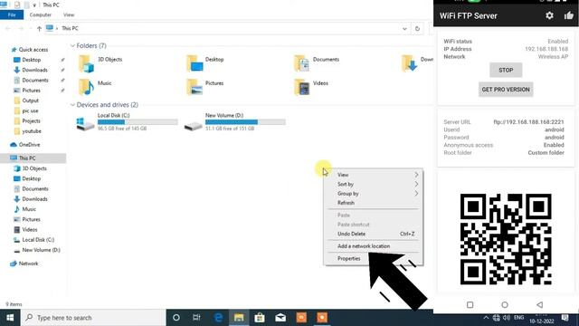Select New Volume (D:) in navigation tree
Screen dimensions: 579x326
tap(41, 250)
